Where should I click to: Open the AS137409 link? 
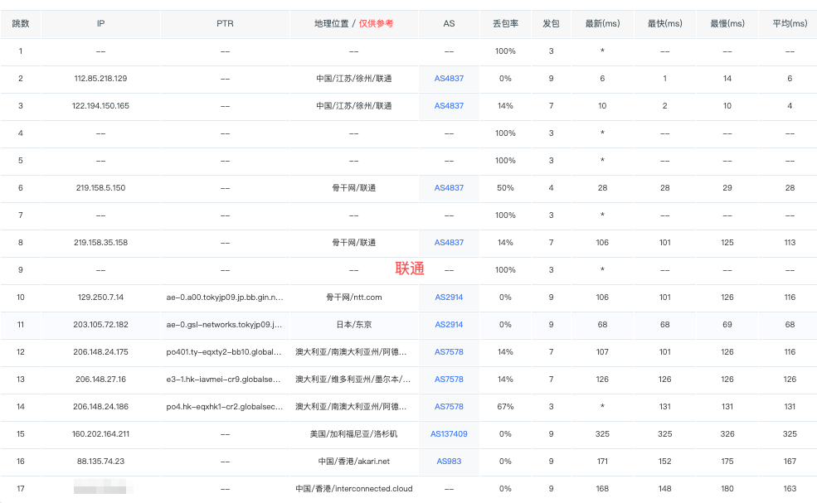449,434
